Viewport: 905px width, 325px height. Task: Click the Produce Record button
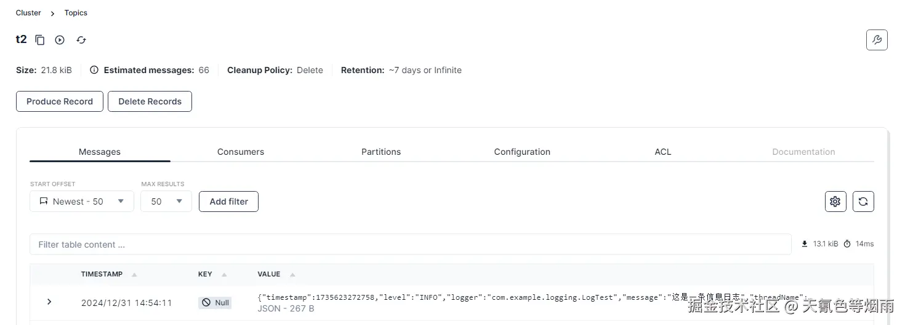tap(60, 101)
